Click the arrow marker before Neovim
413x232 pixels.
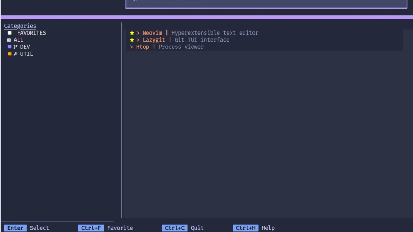[x=138, y=33]
